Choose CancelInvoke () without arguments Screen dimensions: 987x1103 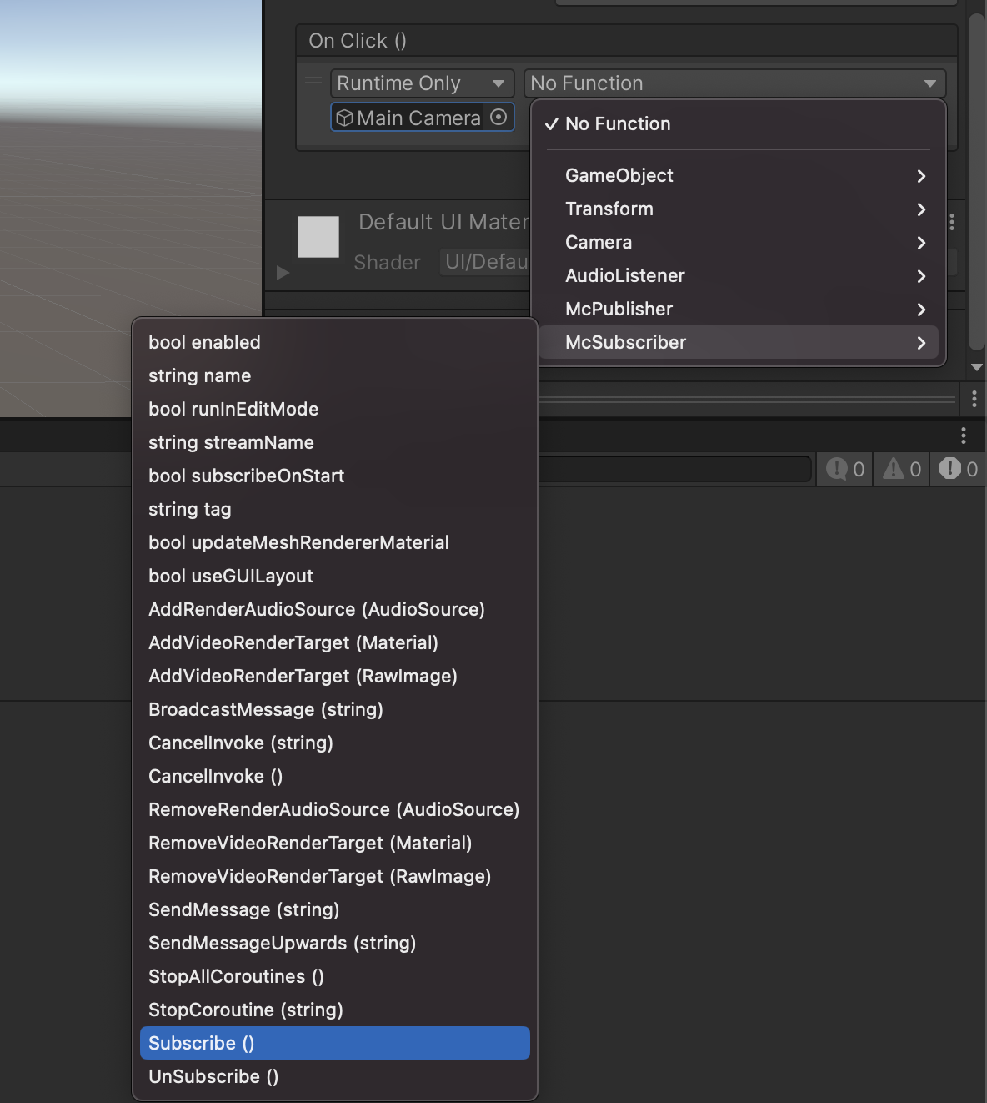coord(335,776)
